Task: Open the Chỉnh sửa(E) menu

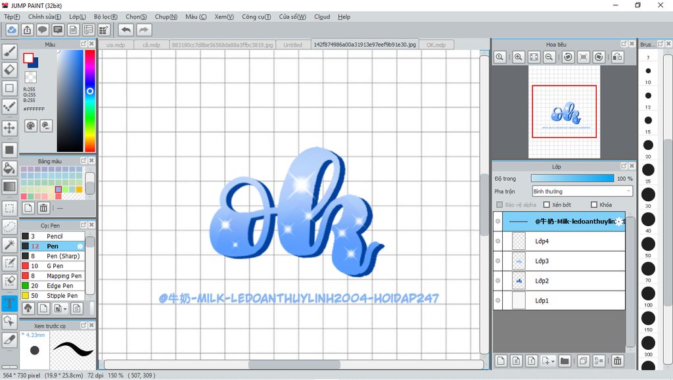Action: 45,16
